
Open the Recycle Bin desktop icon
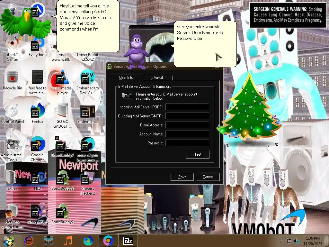tap(13, 81)
